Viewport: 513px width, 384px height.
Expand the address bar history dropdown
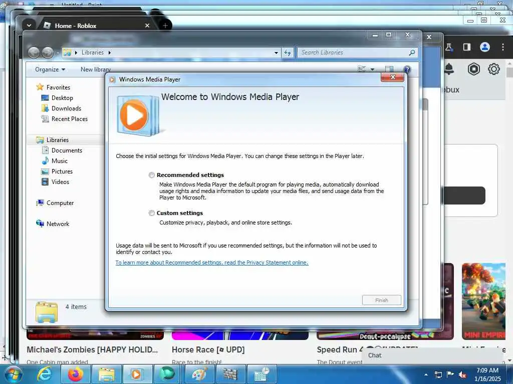coord(276,52)
